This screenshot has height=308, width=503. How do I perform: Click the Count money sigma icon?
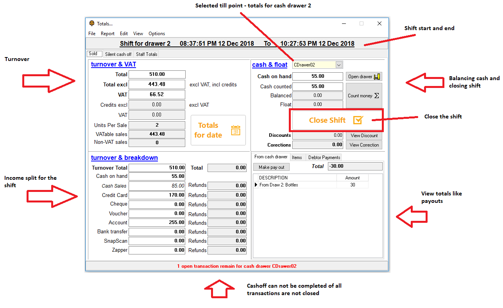(376, 96)
